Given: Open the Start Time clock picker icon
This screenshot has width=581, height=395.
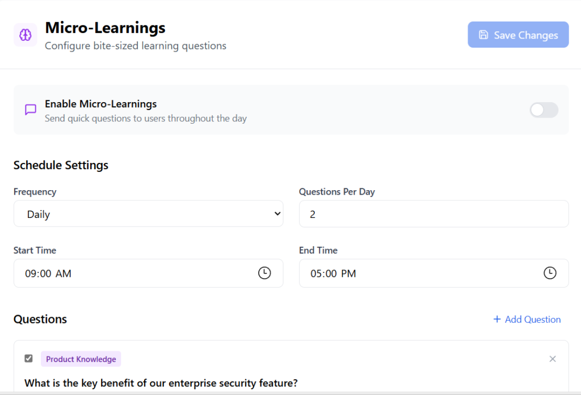Looking at the screenshot, I should 264,273.
